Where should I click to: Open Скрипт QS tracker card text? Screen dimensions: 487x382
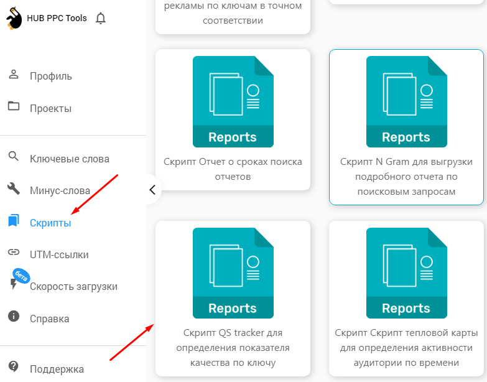pos(233,348)
